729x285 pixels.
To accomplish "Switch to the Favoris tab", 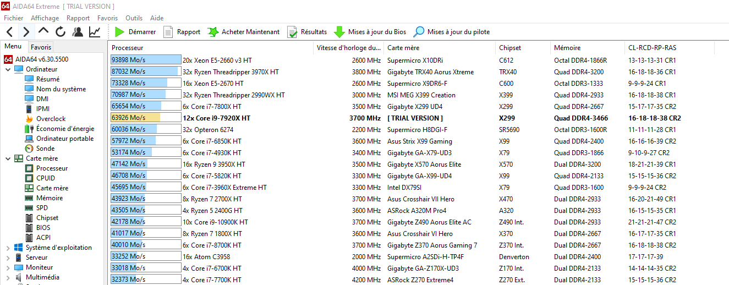I will tap(41, 47).
